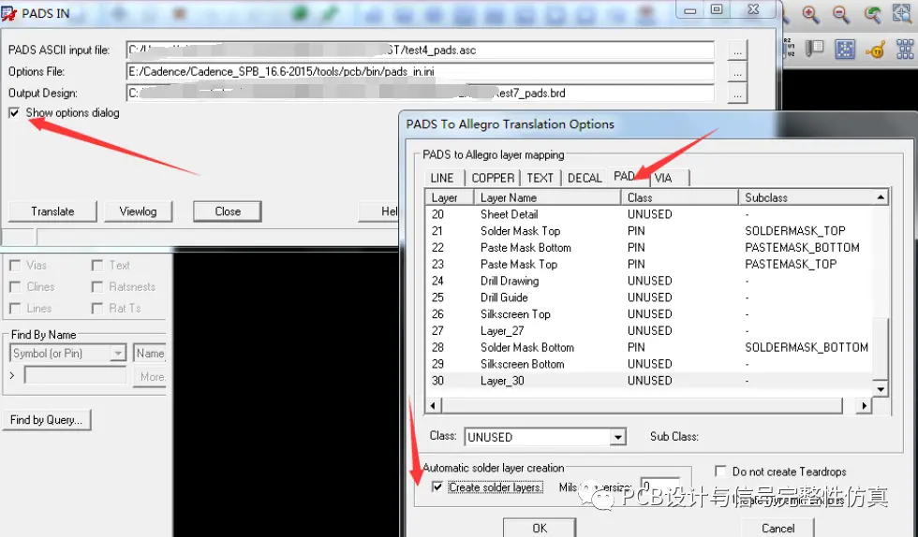Click the Subclass column header
The width and height of the screenshot is (918, 537).
(807, 197)
